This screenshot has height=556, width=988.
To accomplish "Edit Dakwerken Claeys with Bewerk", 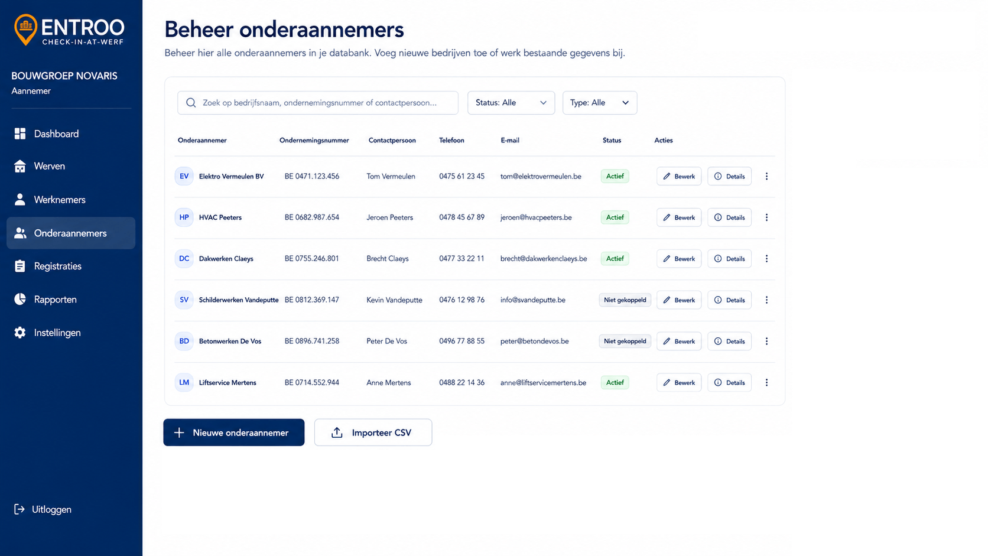I will tap(679, 259).
